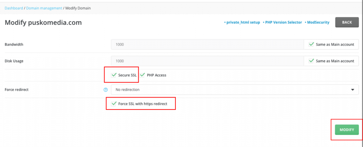Click the Force redirect label
This screenshot has width=363, height=147.
[x=16, y=90]
